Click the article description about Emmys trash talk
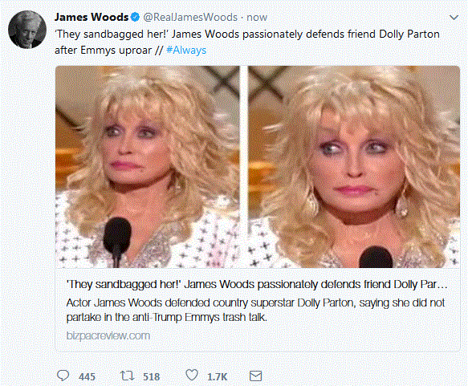The width and height of the screenshot is (468, 386). [255, 310]
